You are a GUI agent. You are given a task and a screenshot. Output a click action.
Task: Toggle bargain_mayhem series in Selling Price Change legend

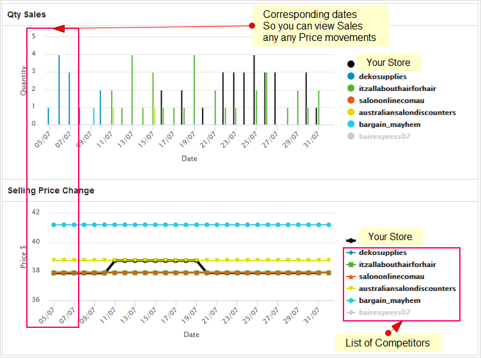click(390, 300)
